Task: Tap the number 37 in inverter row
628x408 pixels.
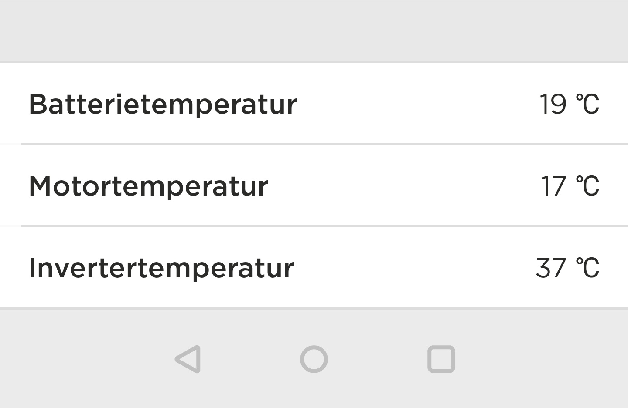Action: pos(551,268)
